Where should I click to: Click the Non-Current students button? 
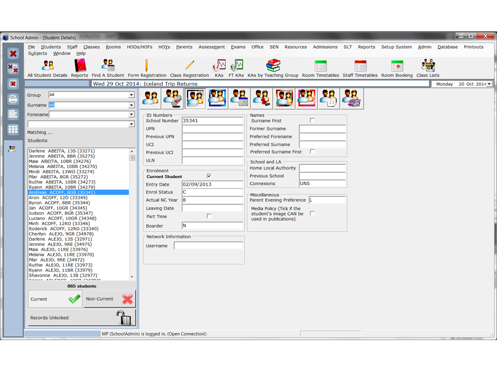tap(110, 299)
